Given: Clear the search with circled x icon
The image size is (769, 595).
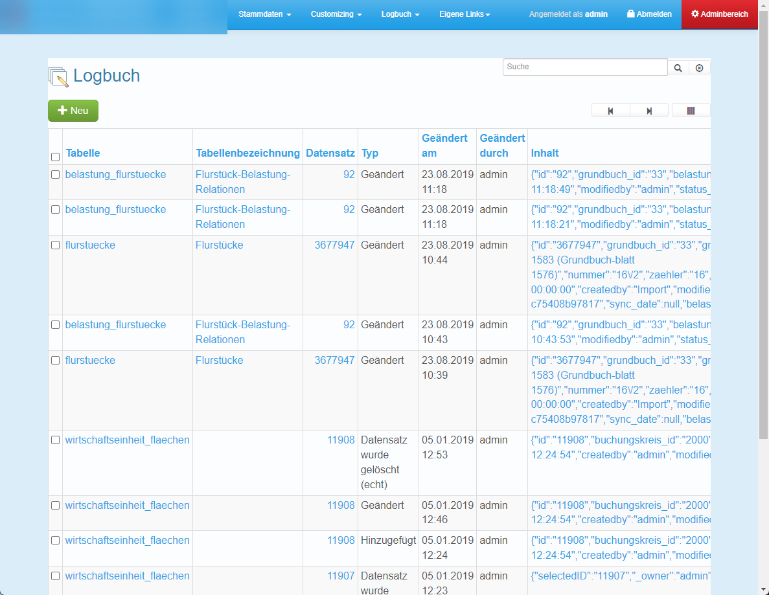Looking at the screenshot, I should click(x=700, y=67).
